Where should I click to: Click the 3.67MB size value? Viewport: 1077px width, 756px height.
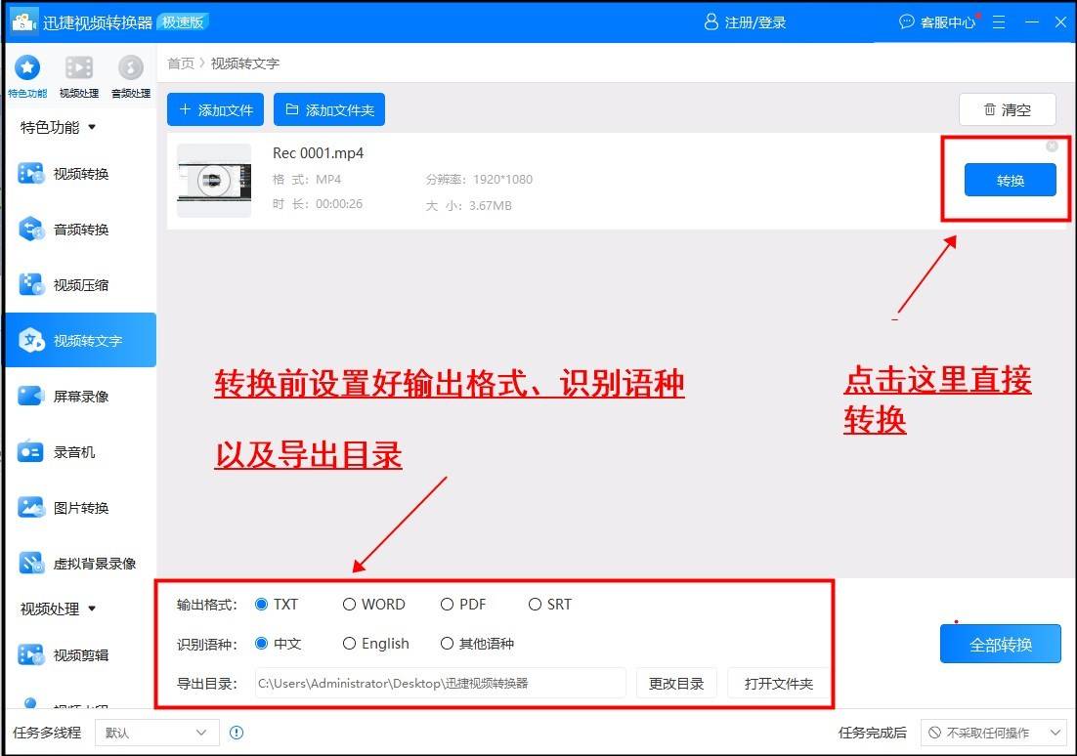click(x=491, y=205)
